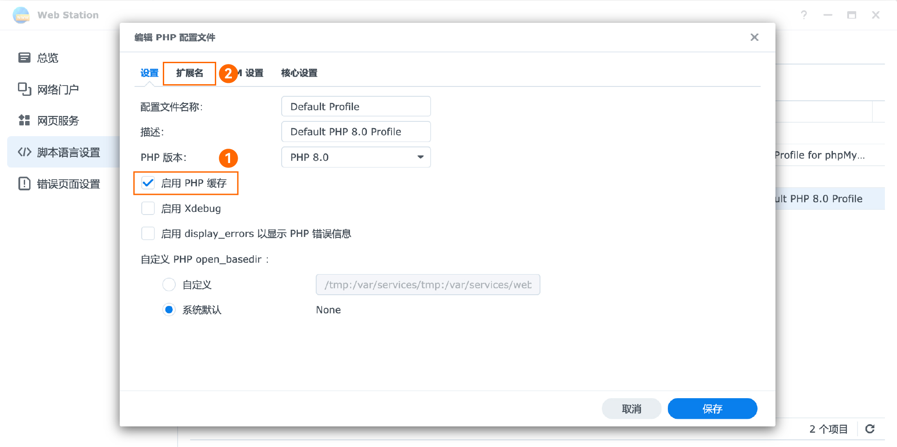Select the 自定义 open_basedir radio button

[169, 284]
